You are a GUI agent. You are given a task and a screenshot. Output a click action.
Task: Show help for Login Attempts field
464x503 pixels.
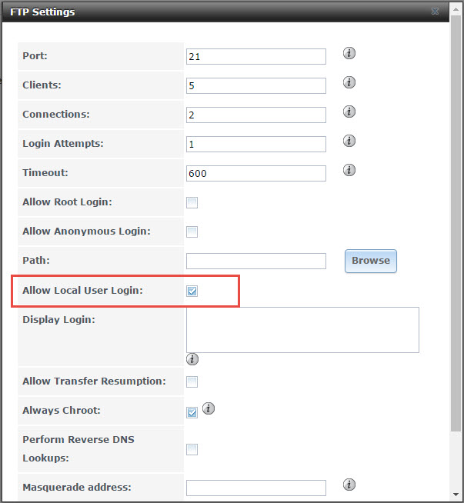[x=349, y=141]
